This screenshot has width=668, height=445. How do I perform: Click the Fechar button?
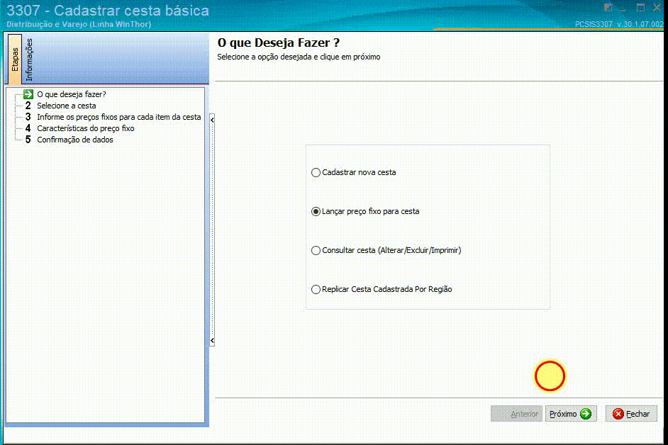click(x=631, y=414)
